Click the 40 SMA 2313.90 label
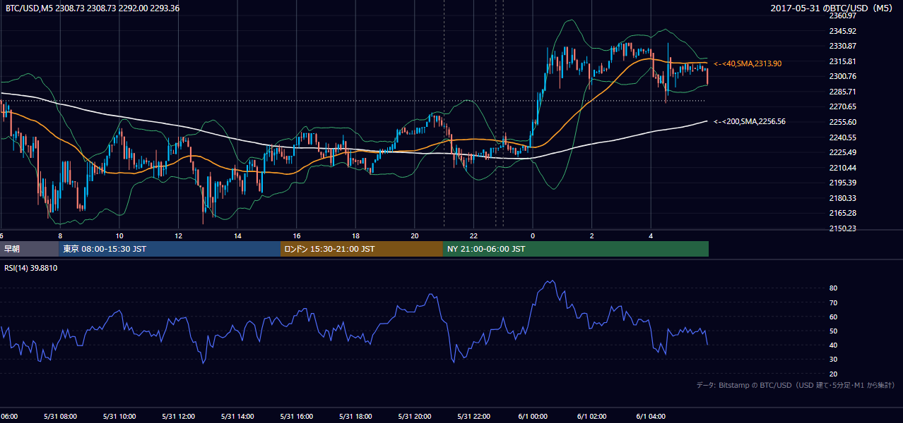The image size is (903, 423). (748, 63)
